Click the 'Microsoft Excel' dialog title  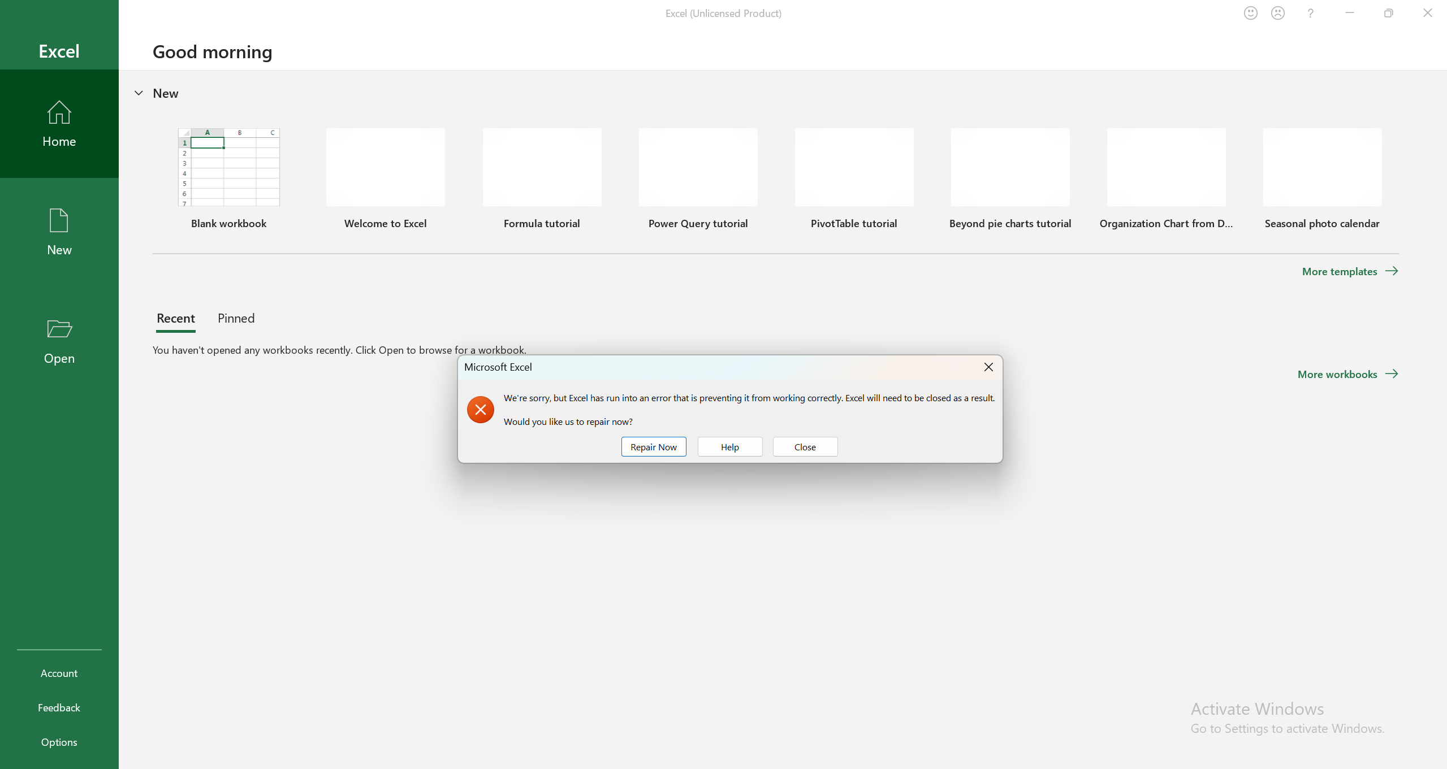coord(498,367)
